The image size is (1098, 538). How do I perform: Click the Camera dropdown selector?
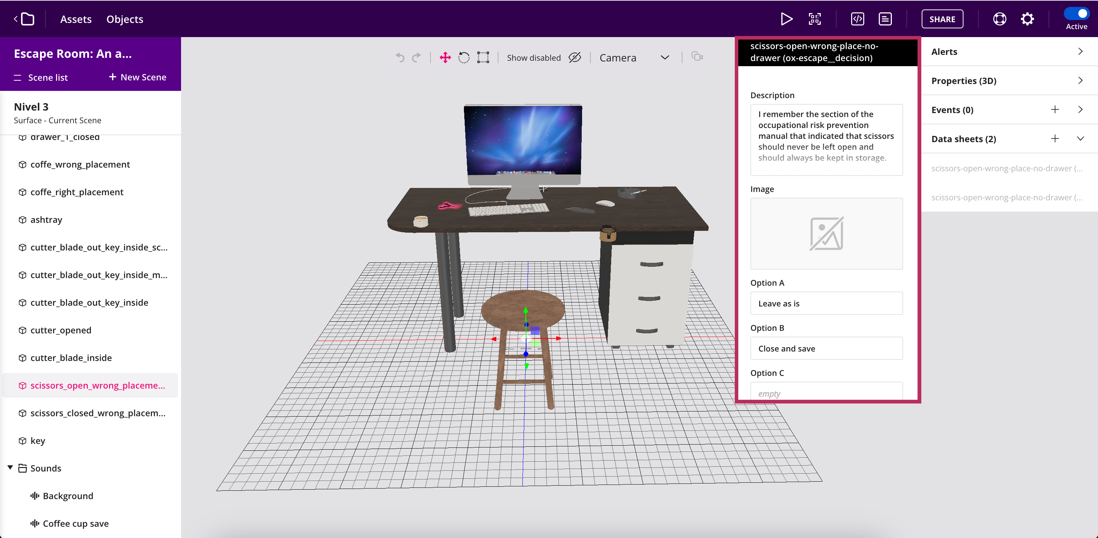633,57
